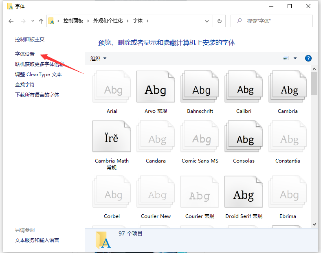Select the Calibri font icon
Image resolution: width=321 pixels, height=253 pixels.
(x=244, y=86)
